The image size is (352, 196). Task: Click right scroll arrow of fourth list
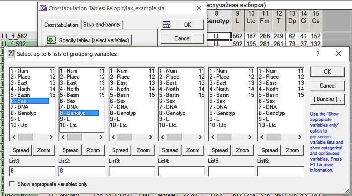tap(200, 137)
